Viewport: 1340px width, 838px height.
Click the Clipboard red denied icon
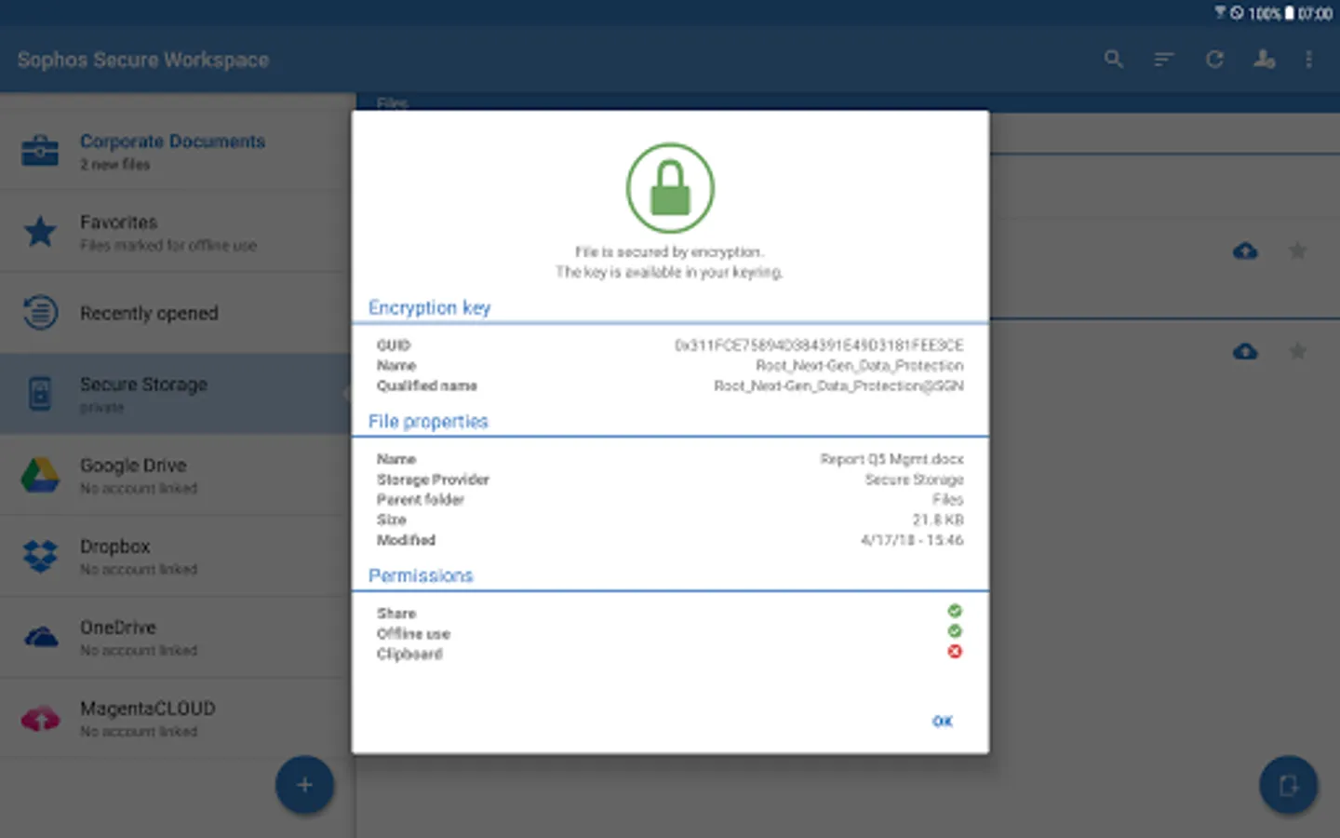point(955,652)
